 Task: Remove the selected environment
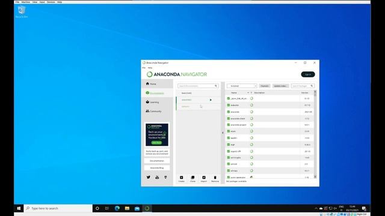[x=215, y=179]
